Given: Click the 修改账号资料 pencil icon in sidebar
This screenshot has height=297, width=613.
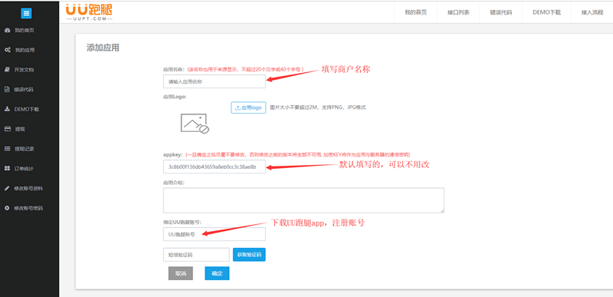Looking at the screenshot, I should [x=7, y=188].
